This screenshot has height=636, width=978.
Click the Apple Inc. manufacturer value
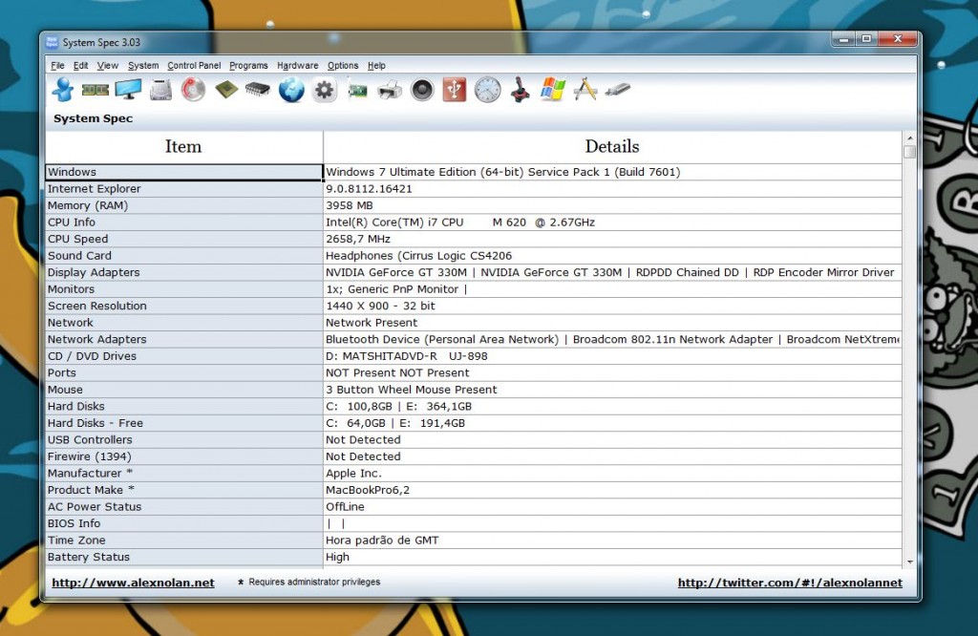tap(353, 474)
